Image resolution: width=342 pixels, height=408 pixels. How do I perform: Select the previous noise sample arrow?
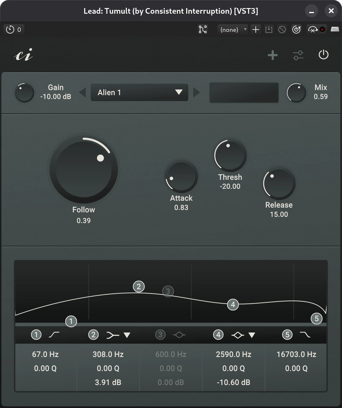(x=82, y=92)
